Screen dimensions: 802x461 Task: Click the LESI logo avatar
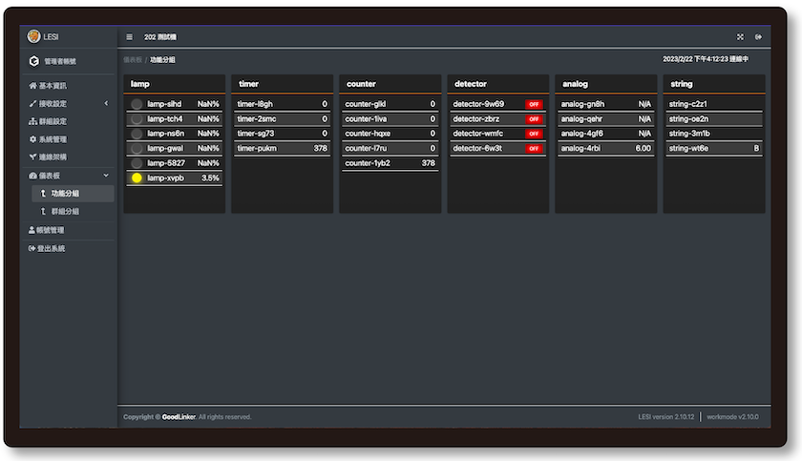[x=34, y=37]
